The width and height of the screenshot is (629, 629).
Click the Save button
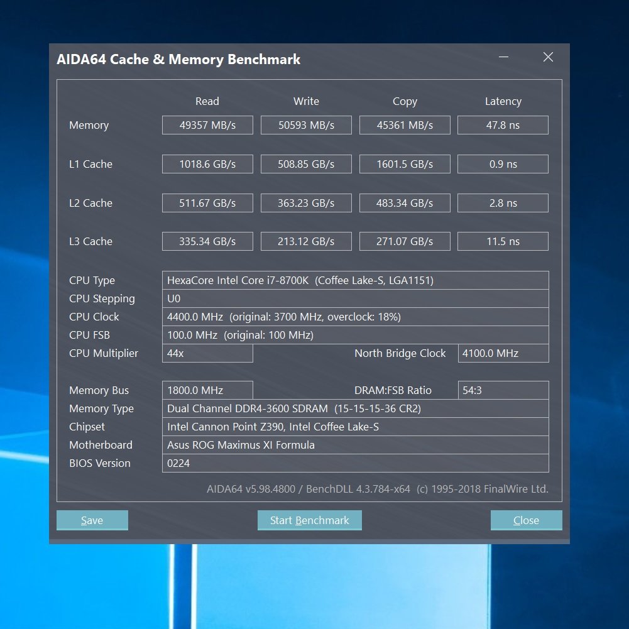tap(92, 520)
